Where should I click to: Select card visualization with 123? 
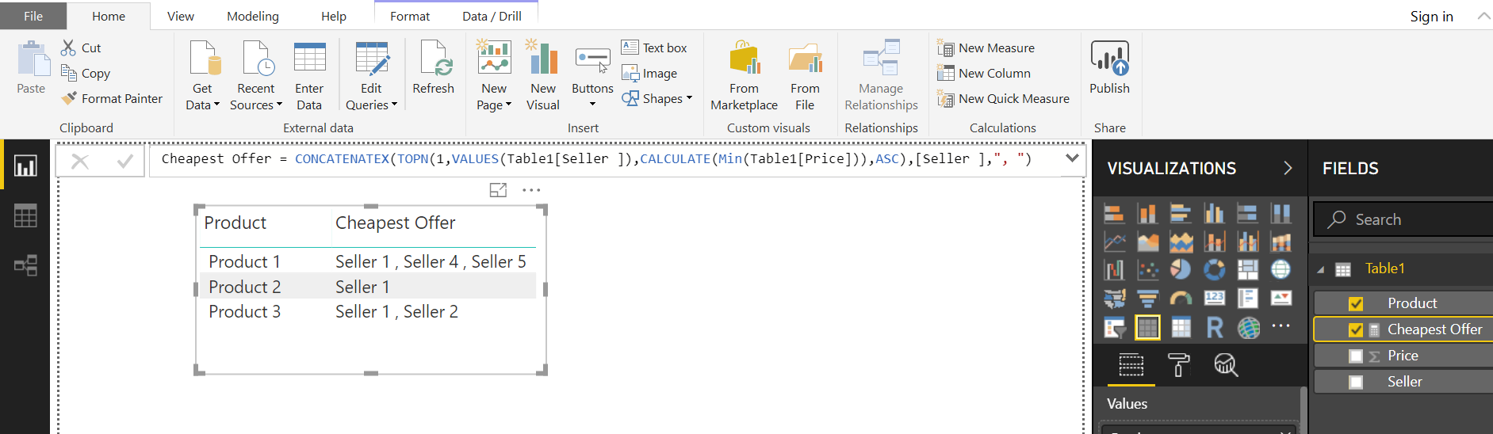[x=1214, y=299]
